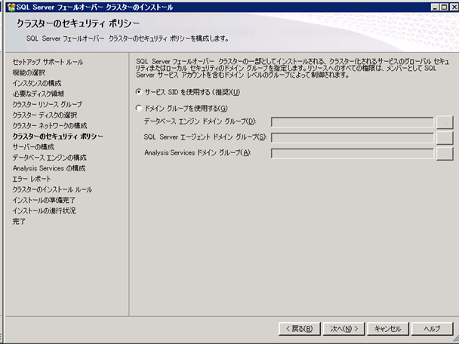The image size is (459, 344).
Task: Click the データベース エンジン ドメイン グループ field
Action: [x=353, y=122]
